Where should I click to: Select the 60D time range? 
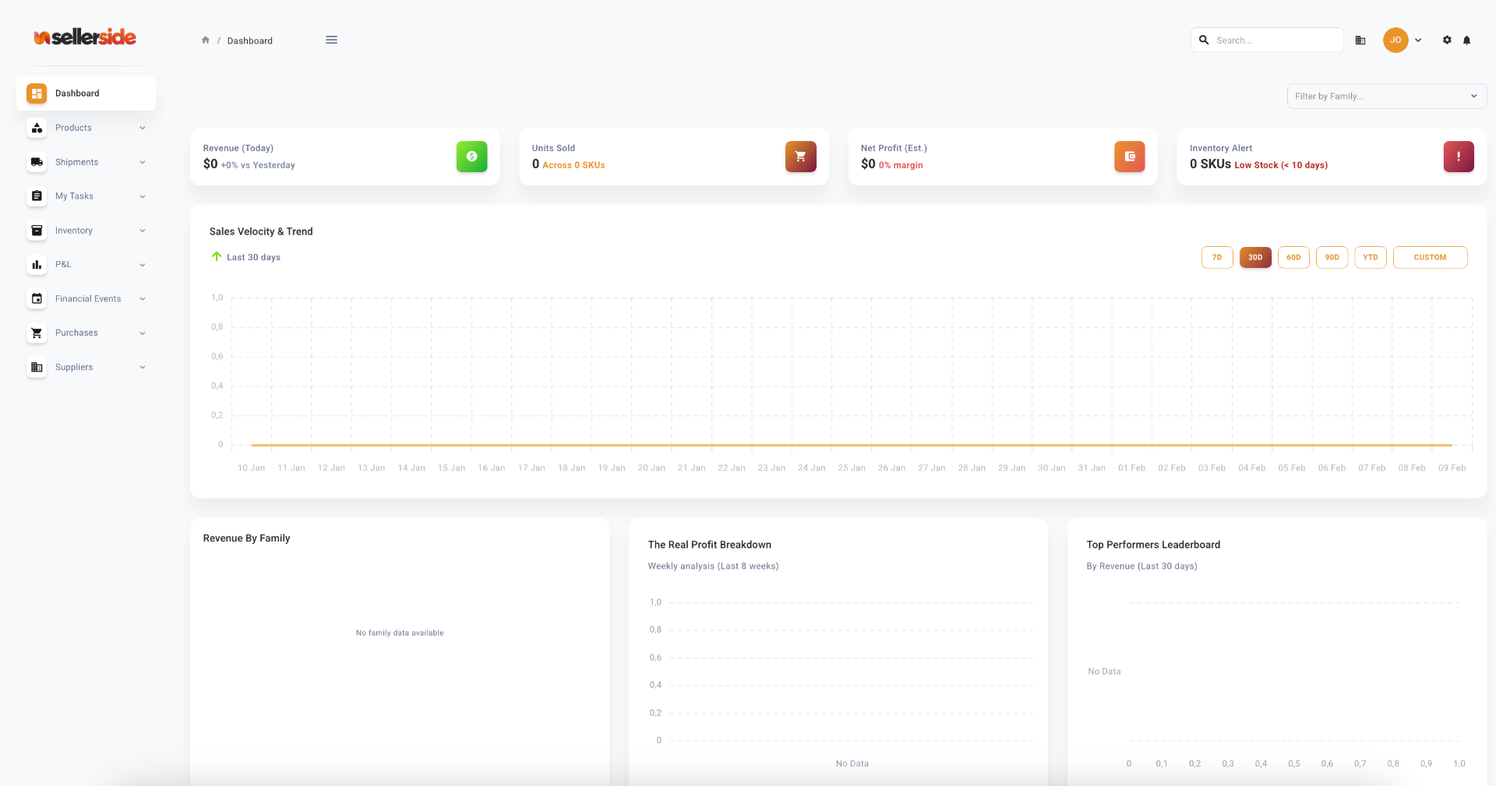tap(1293, 257)
